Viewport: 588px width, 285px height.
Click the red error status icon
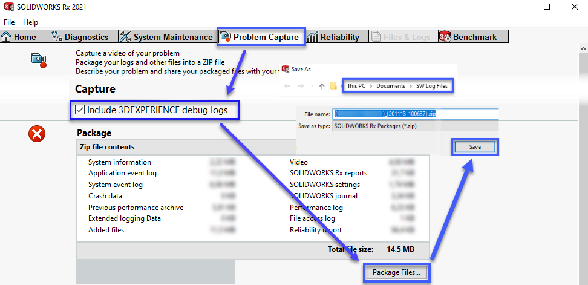click(x=37, y=134)
